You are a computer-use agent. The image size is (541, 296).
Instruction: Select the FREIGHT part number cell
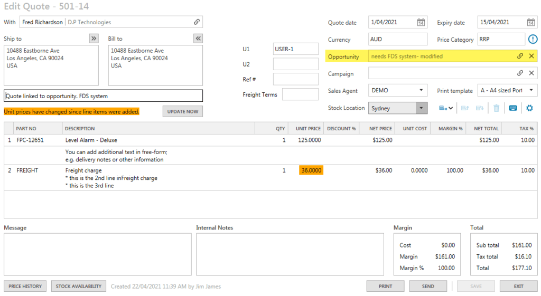[x=27, y=170]
